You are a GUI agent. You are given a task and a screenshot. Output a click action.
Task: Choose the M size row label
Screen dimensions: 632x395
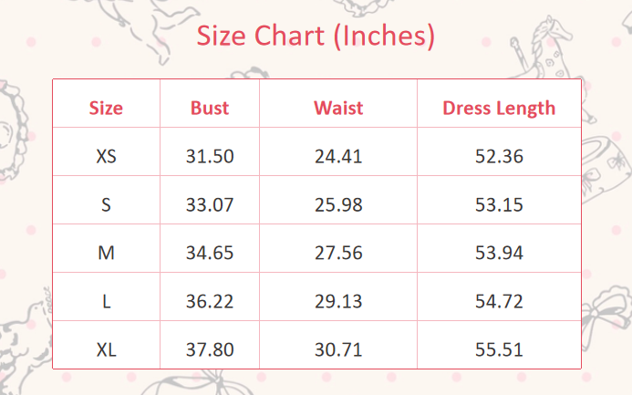(x=106, y=253)
